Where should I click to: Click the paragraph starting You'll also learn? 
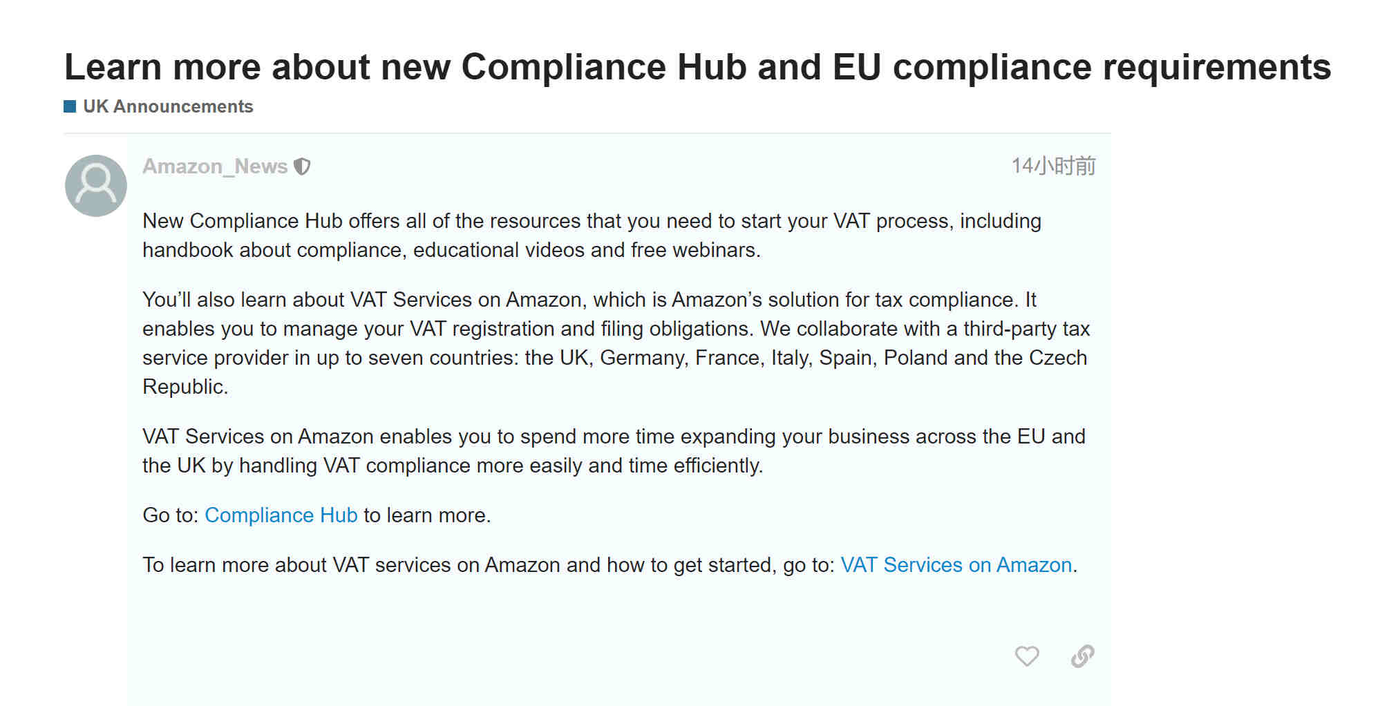coord(616,343)
